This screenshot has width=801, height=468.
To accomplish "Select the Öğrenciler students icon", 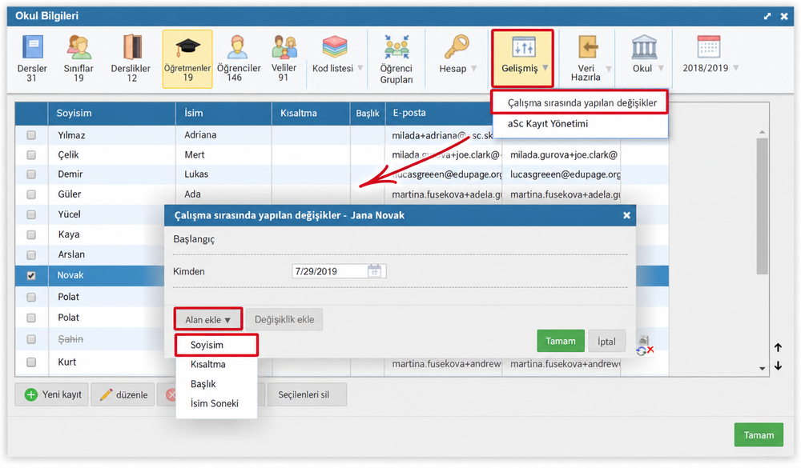I will 237,47.
